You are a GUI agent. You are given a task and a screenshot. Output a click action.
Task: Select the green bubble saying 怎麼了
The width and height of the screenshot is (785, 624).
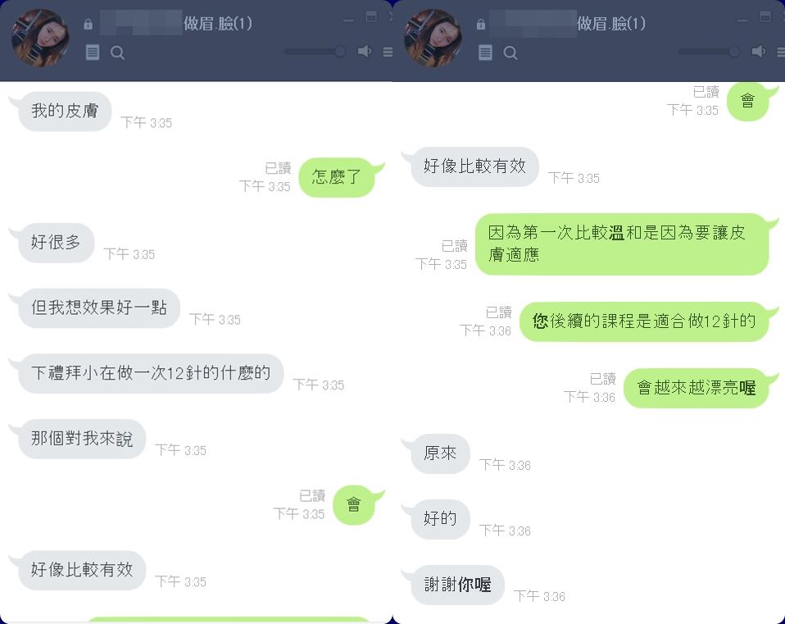(x=337, y=177)
